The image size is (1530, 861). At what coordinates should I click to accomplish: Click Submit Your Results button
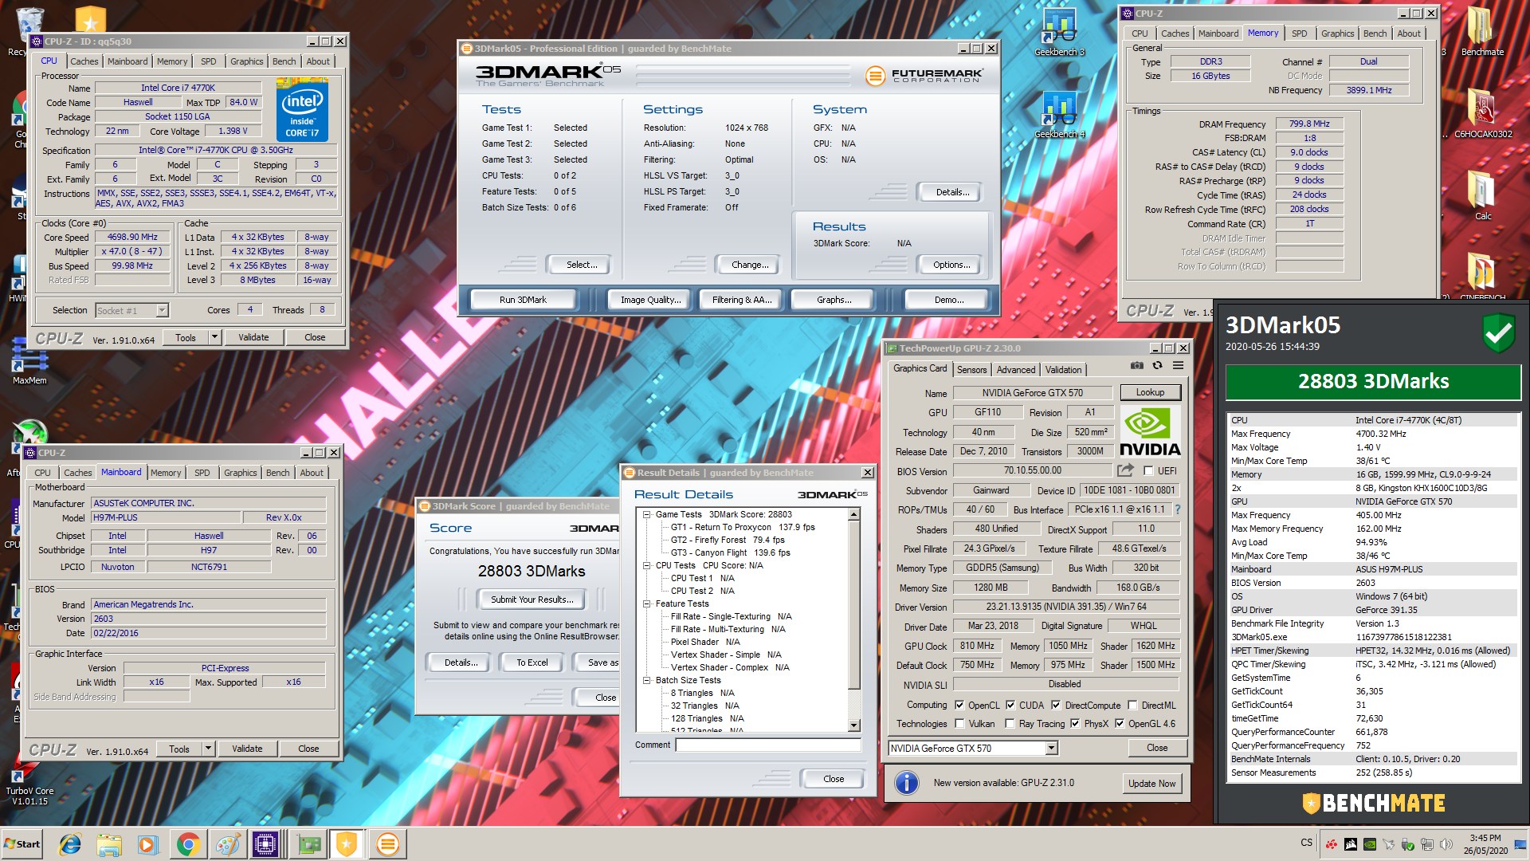coord(532,600)
